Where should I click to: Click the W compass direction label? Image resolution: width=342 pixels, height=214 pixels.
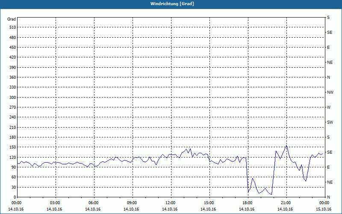tap(329, 107)
